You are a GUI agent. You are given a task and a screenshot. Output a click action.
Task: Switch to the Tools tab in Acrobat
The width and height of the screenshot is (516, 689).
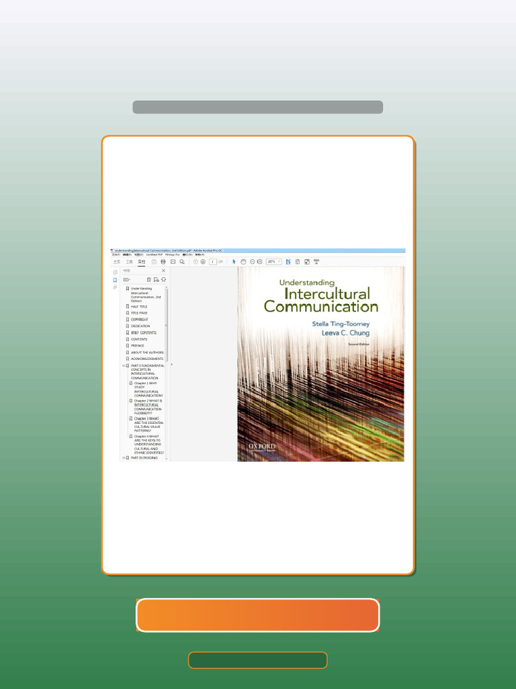tap(129, 262)
